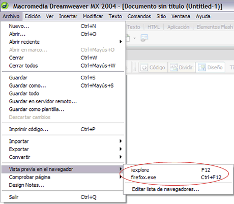The width and height of the screenshot is (234, 204).
Task: Select Guardar todo entry
Action: (63, 94)
